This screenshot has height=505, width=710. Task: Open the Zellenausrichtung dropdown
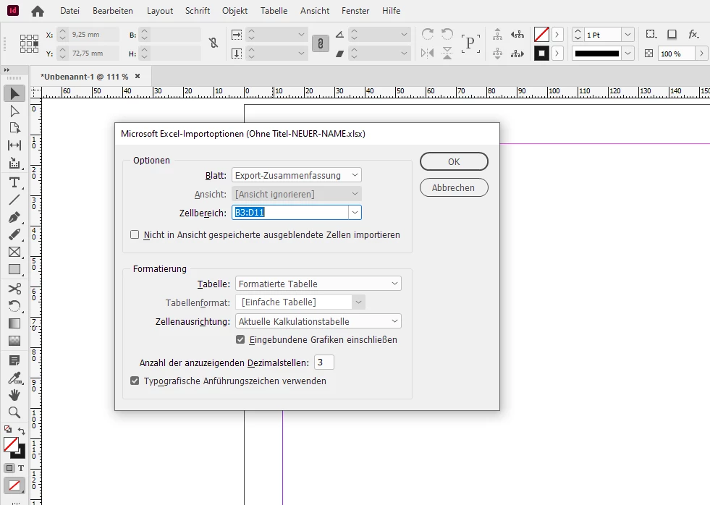pyautogui.click(x=318, y=321)
